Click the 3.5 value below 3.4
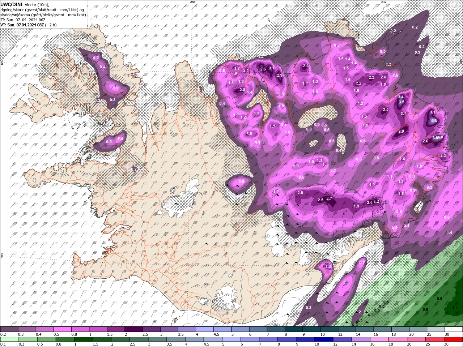 coord(401,102)
